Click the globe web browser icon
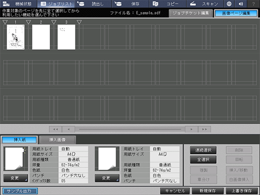The height and width of the screenshot is (195, 260). click(229, 4)
